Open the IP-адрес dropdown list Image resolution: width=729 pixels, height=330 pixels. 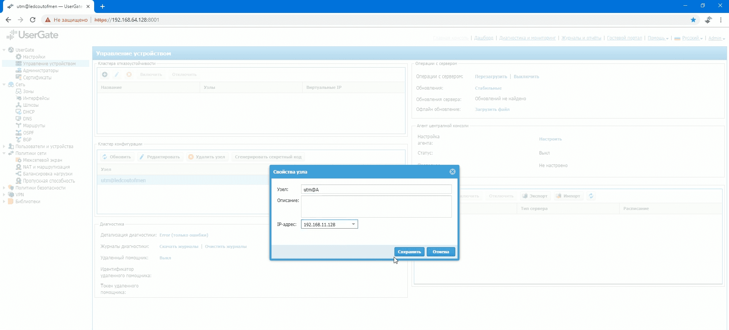coord(353,224)
